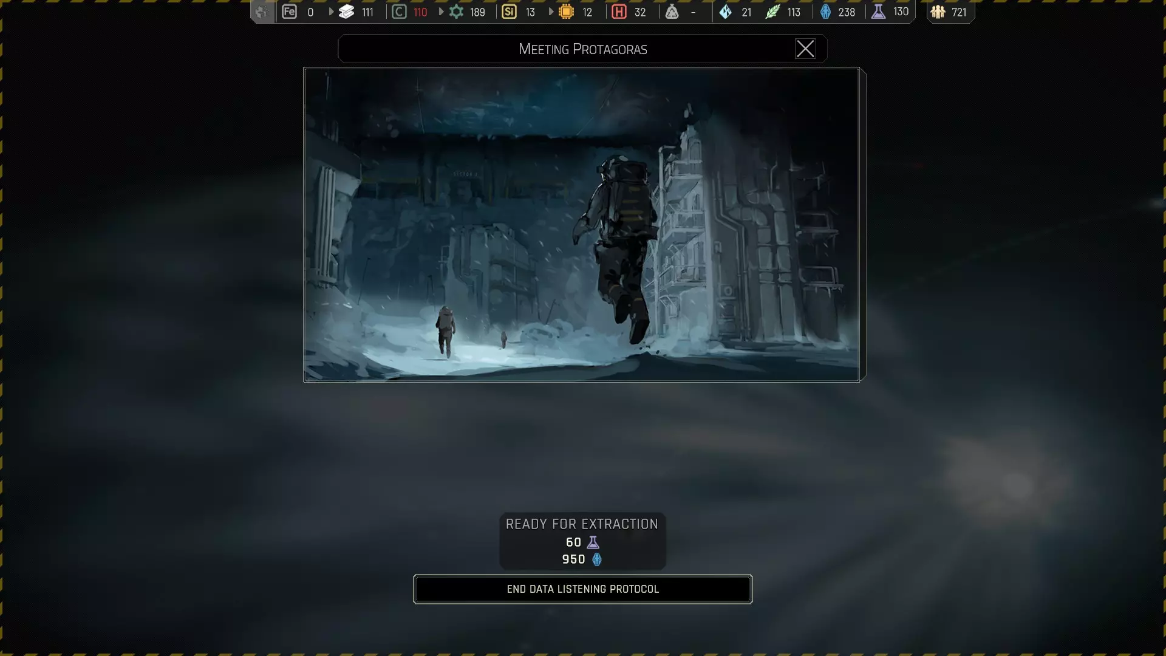The image size is (1166, 656).
Task: Click the green gear components icon
Action: pyautogui.click(x=456, y=12)
